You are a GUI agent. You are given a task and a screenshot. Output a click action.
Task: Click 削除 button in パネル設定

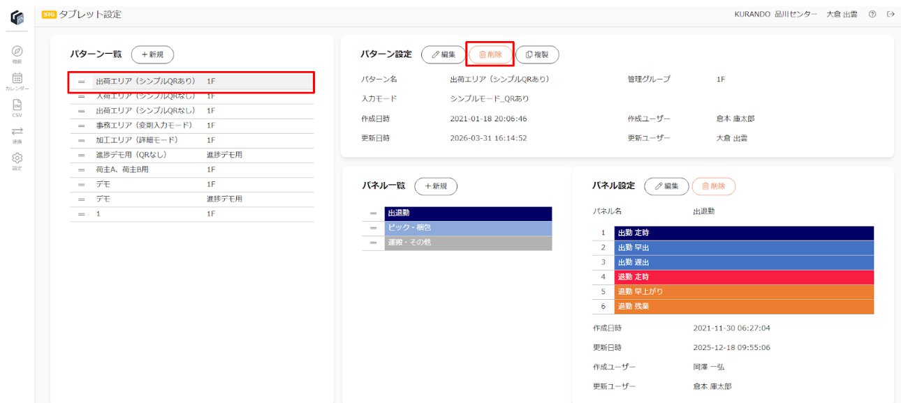pos(714,186)
